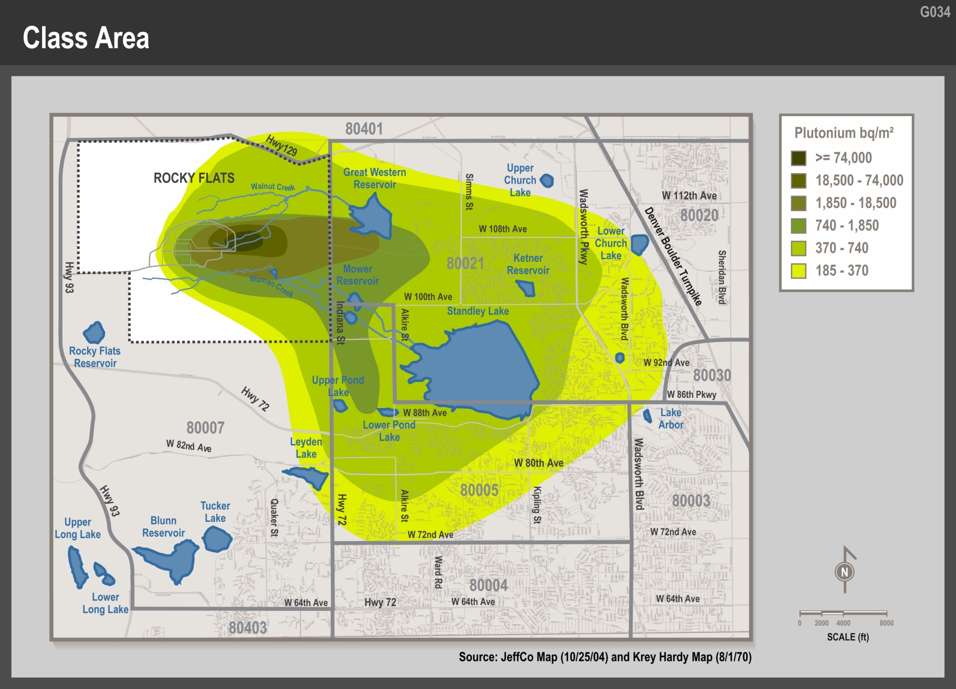Click the Upper Long Lake label
The height and width of the screenshot is (689, 956).
point(77,528)
